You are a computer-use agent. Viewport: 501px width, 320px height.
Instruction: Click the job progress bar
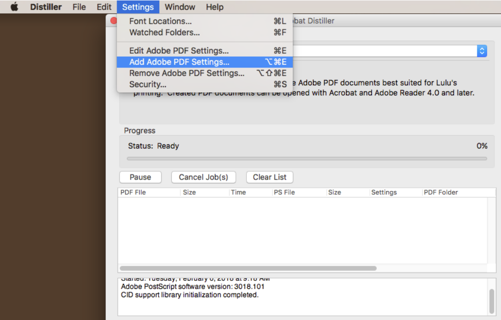(307, 159)
